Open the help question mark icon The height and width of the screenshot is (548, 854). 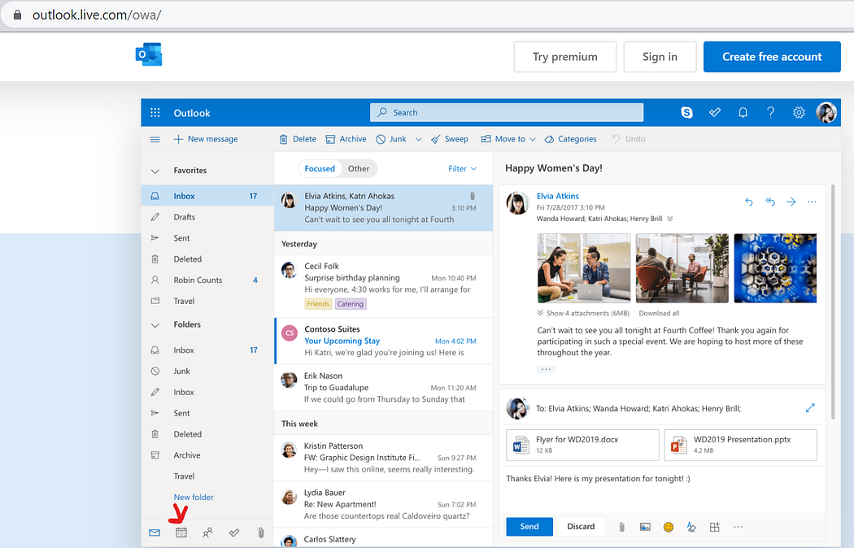(x=770, y=113)
